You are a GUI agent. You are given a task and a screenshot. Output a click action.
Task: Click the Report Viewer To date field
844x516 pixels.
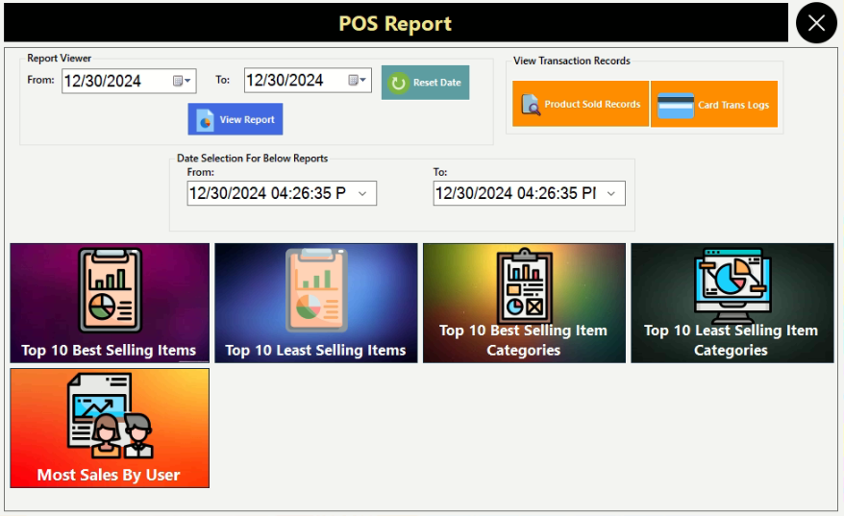(x=308, y=80)
